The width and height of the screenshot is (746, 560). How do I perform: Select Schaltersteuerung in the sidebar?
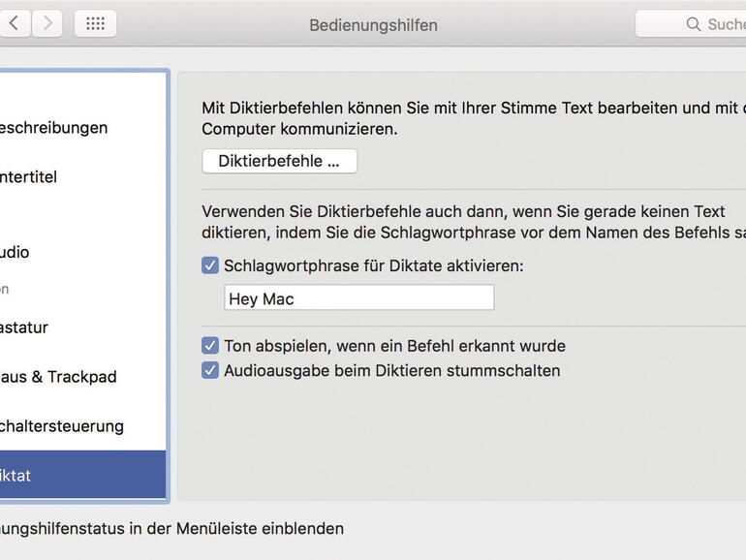point(62,426)
